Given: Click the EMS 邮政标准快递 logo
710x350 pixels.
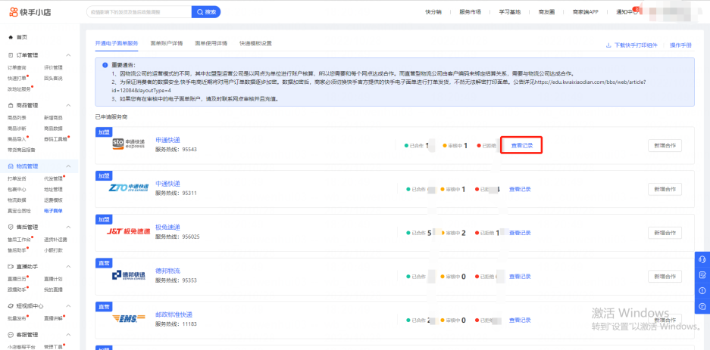Looking at the screenshot, I should 124,319.
